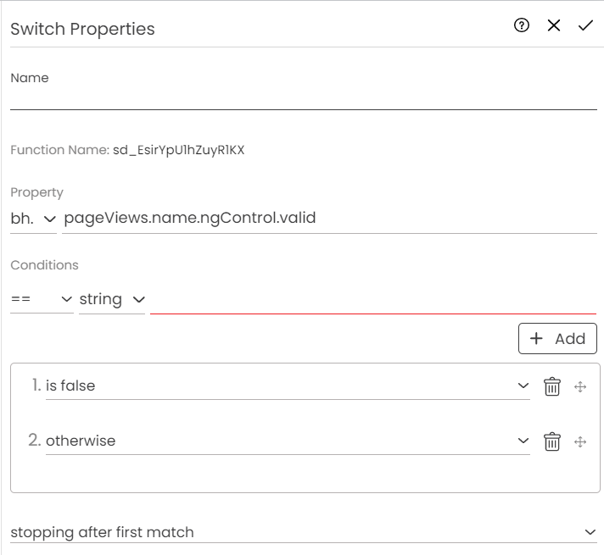Click the 'Conditions' section label
This screenshot has height=555, width=604.
tap(44, 265)
